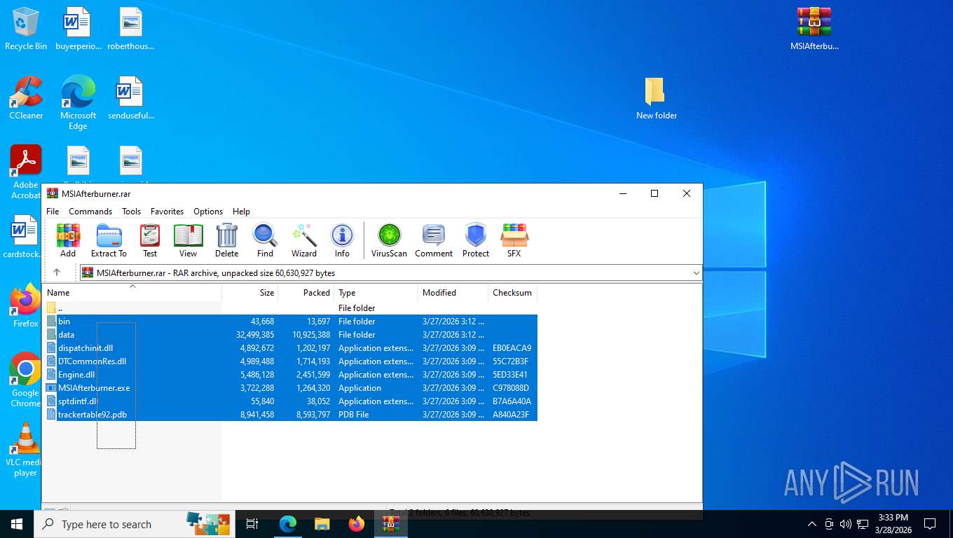Click size value 32,499,385
The width and height of the screenshot is (953, 538).
[x=255, y=334]
